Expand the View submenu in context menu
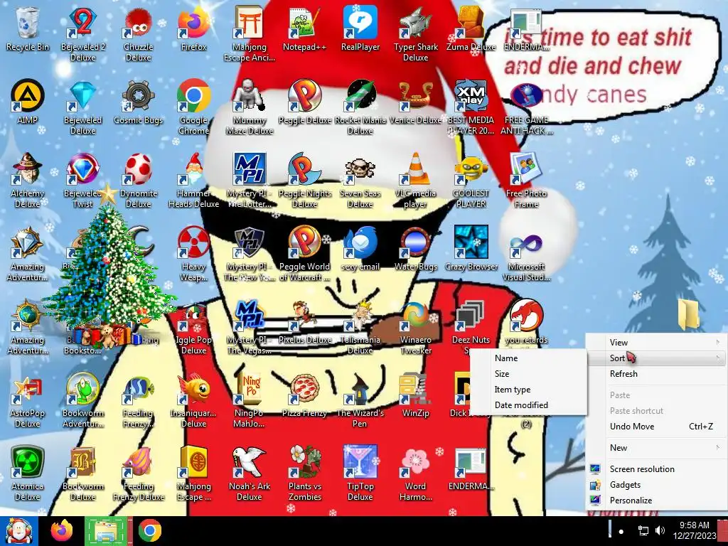 656,343
